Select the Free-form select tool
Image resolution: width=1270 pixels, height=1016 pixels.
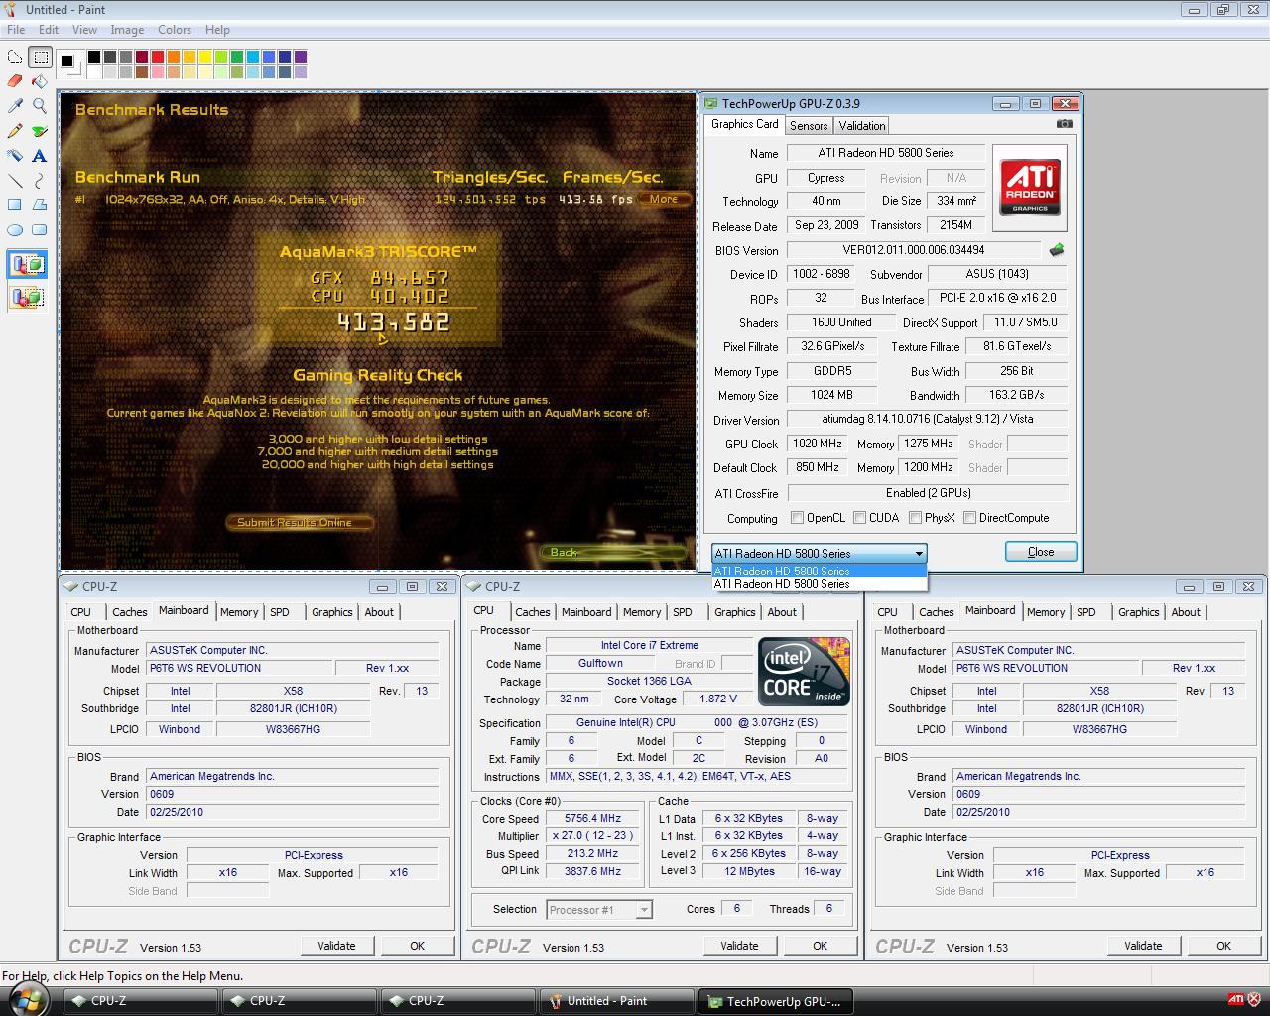pyautogui.click(x=15, y=58)
